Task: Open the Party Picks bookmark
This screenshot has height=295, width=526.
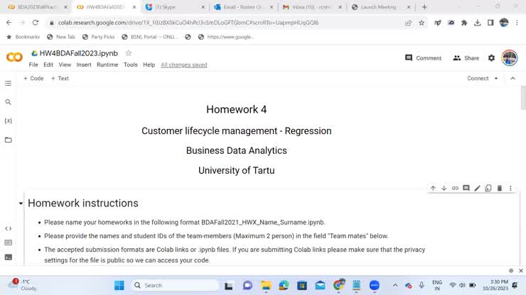Action: [x=98, y=37]
